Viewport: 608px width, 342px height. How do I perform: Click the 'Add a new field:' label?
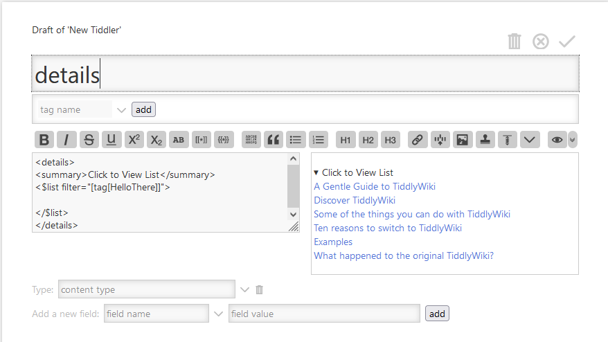pyautogui.click(x=66, y=314)
